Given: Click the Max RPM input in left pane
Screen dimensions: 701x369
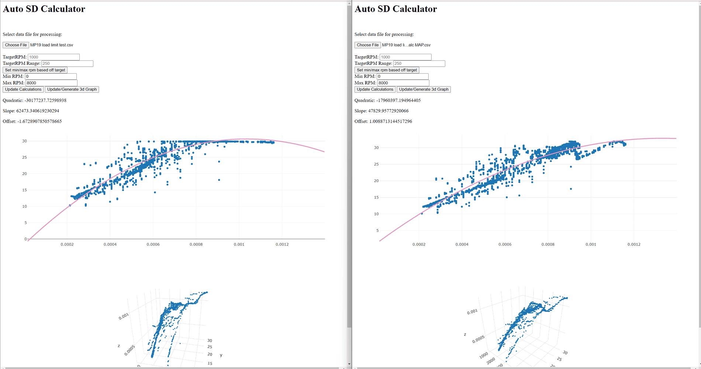Looking at the screenshot, I should 51,83.
